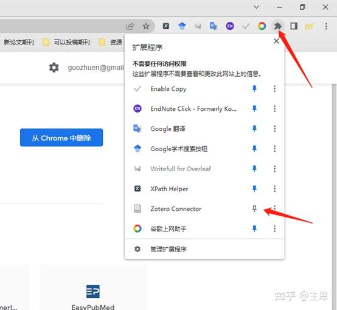This screenshot has height=310, width=337.
Task: Bookmark this page with the star icon
Action: tap(146, 26)
